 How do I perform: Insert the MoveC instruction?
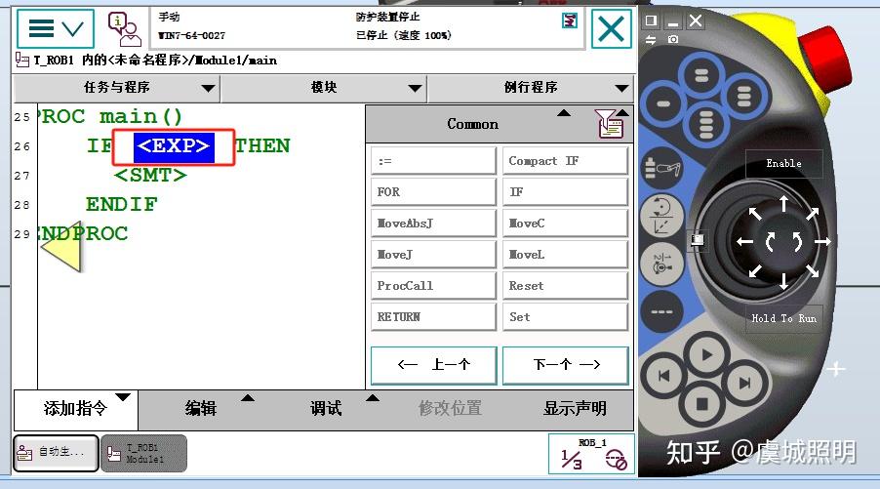pyautogui.click(x=565, y=224)
